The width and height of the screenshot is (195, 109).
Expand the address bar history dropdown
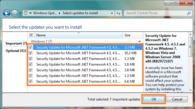point(112,13)
